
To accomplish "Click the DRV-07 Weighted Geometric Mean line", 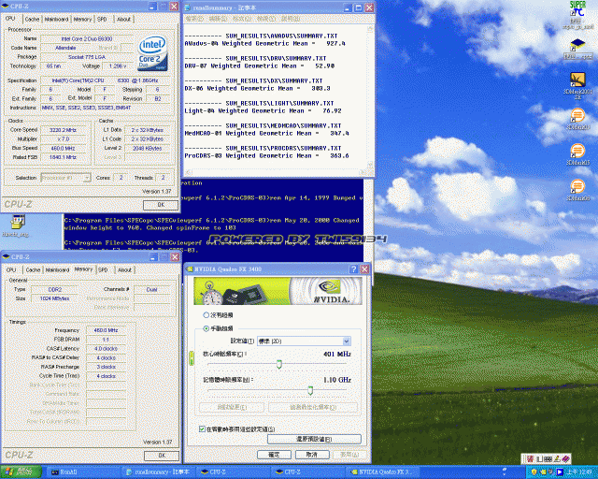I will [x=260, y=66].
